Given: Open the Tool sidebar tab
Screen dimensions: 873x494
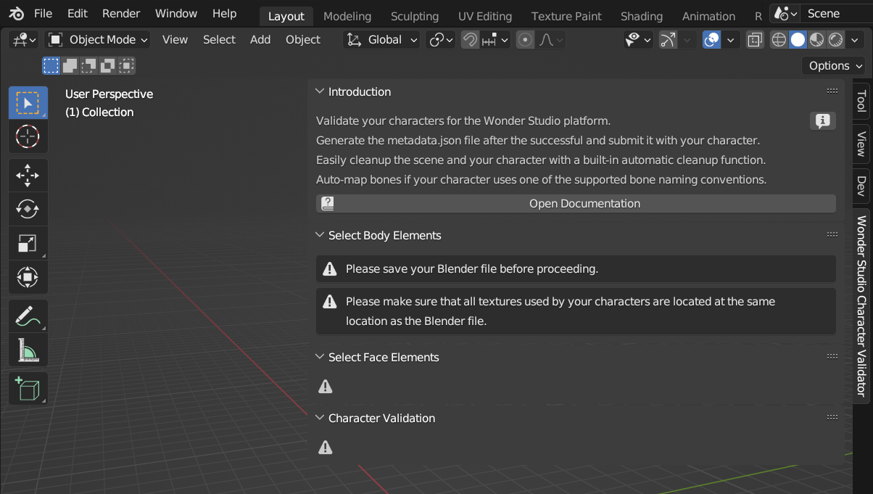Looking at the screenshot, I should click(861, 101).
